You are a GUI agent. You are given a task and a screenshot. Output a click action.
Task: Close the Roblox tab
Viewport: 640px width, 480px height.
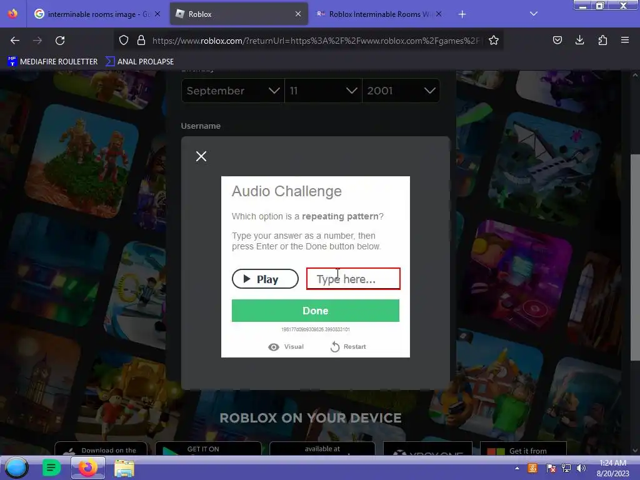[298, 14]
